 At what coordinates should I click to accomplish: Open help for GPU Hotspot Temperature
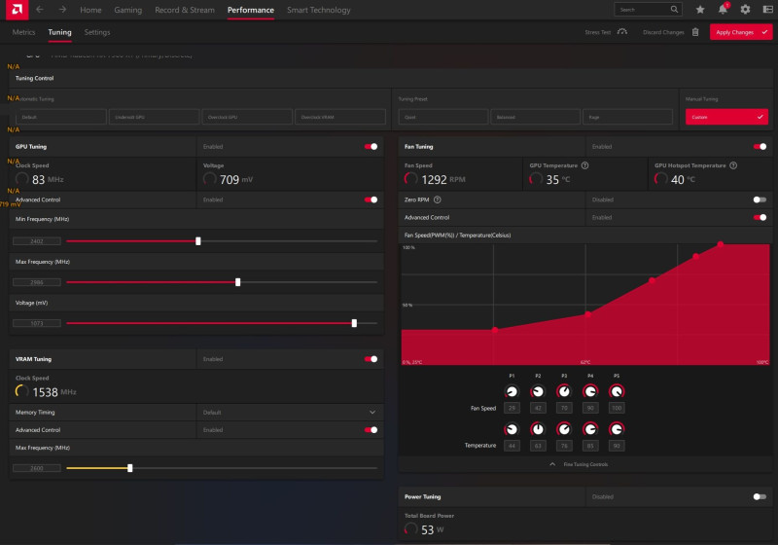(733, 165)
